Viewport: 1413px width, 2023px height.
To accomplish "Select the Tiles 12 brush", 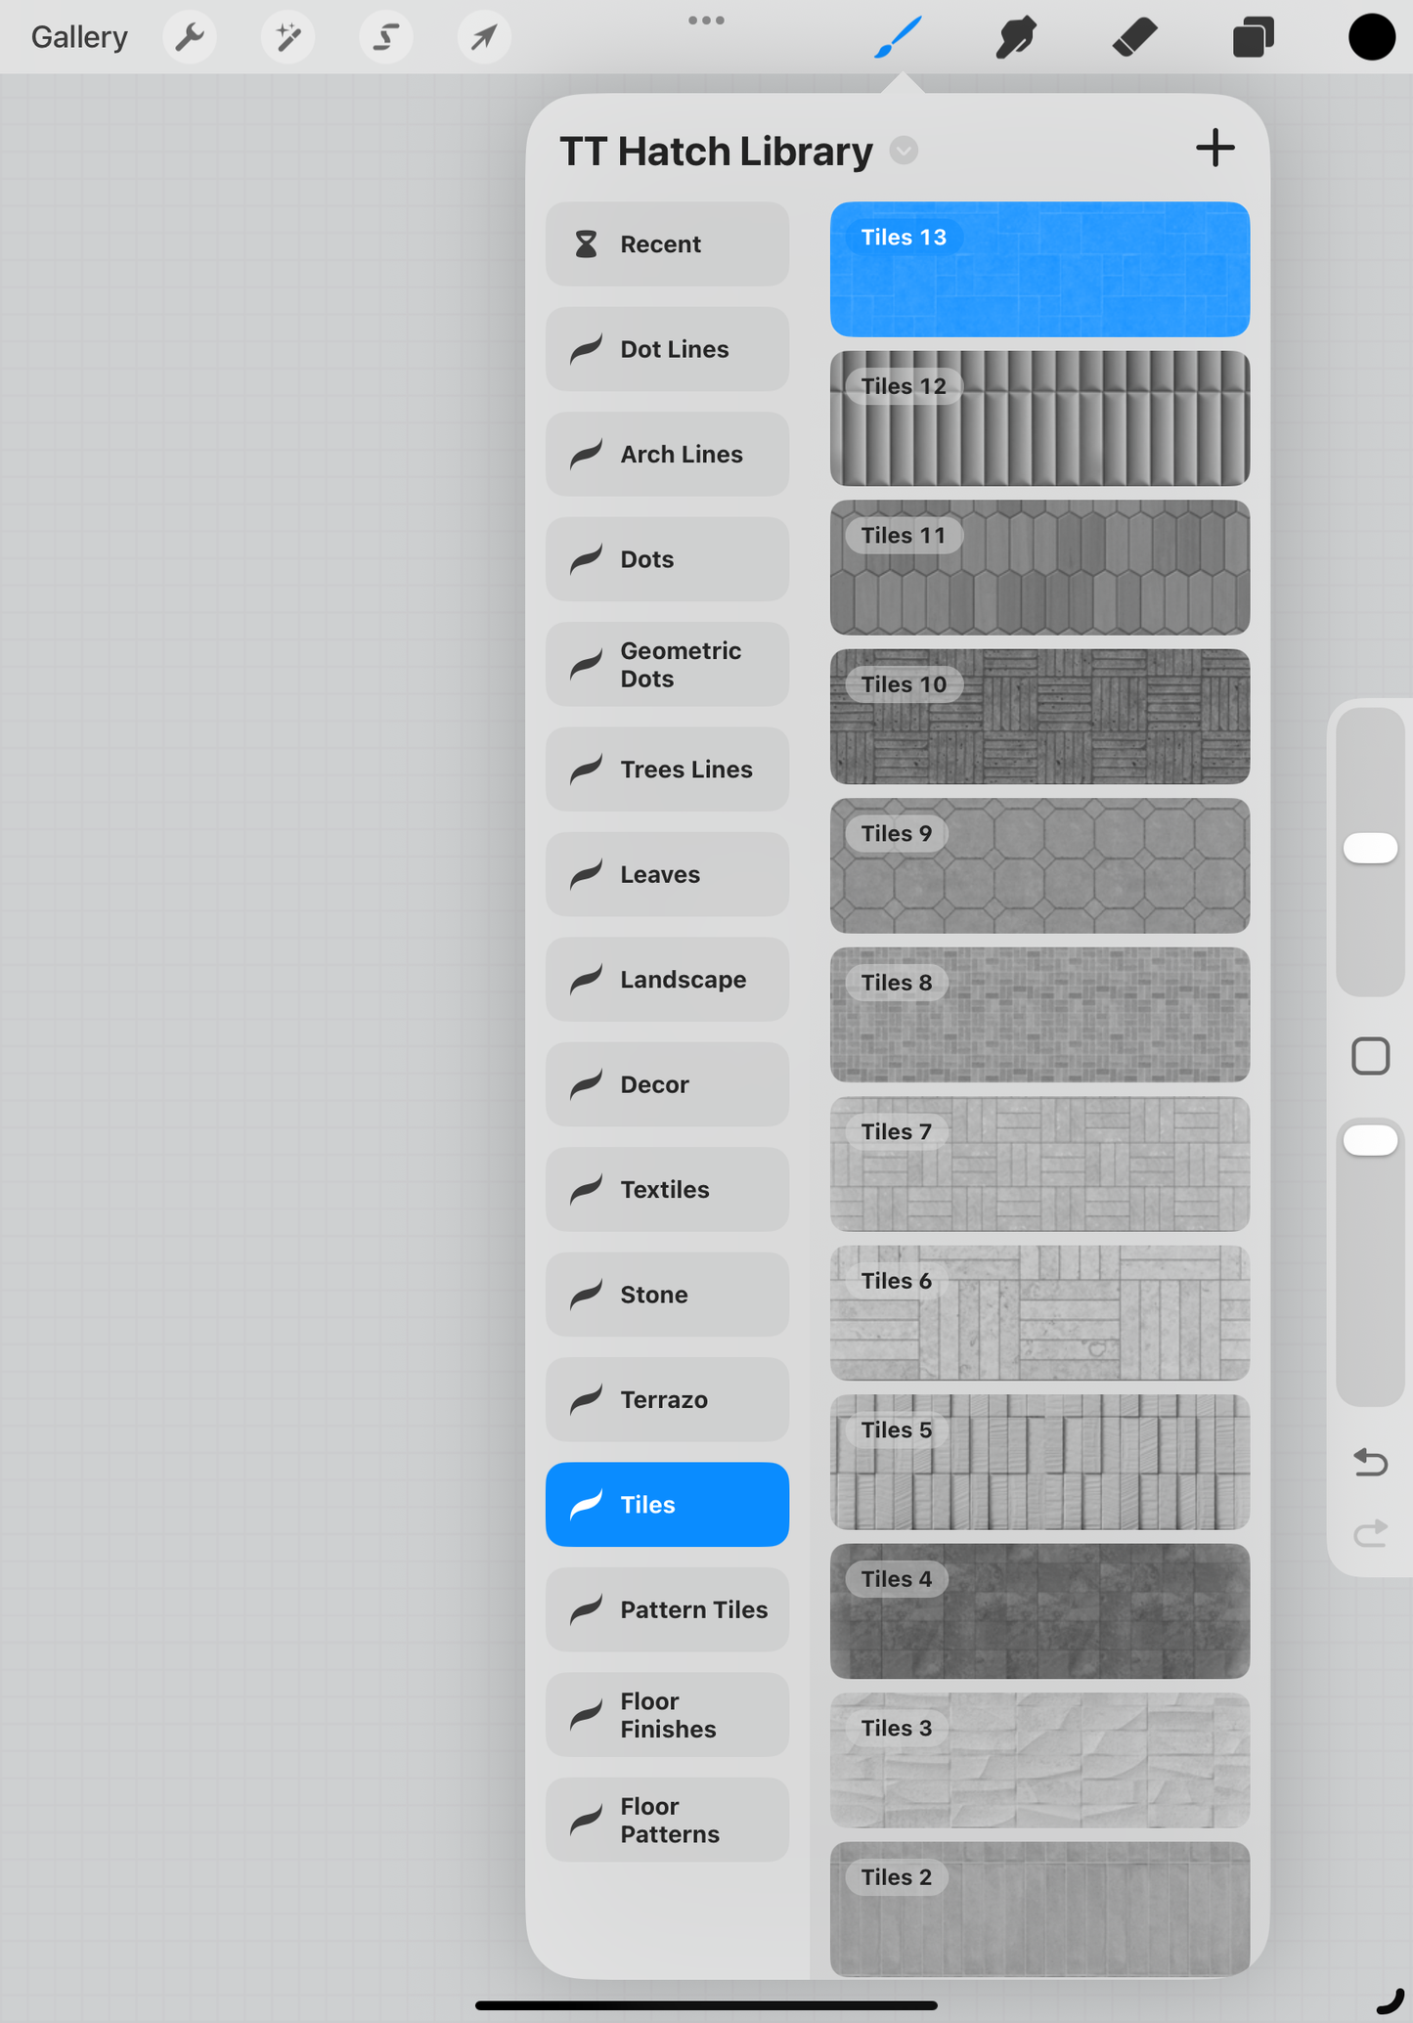I will 1039,418.
